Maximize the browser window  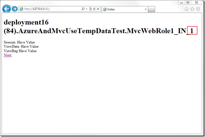pos(188,3)
